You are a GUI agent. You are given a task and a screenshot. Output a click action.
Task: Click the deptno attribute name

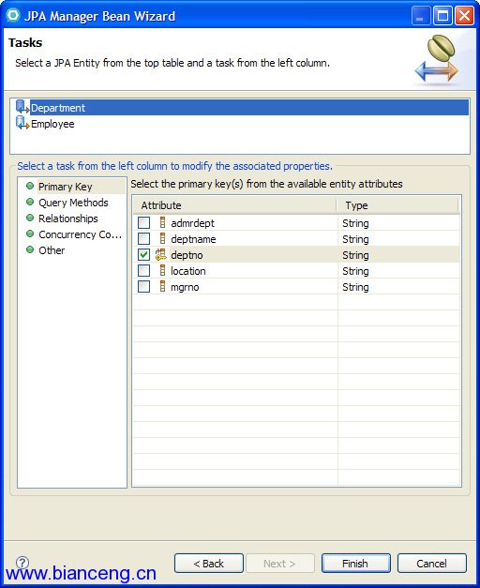[187, 255]
